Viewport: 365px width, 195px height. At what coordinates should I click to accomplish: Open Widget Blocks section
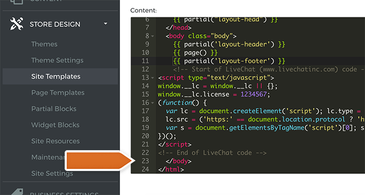coord(55,125)
